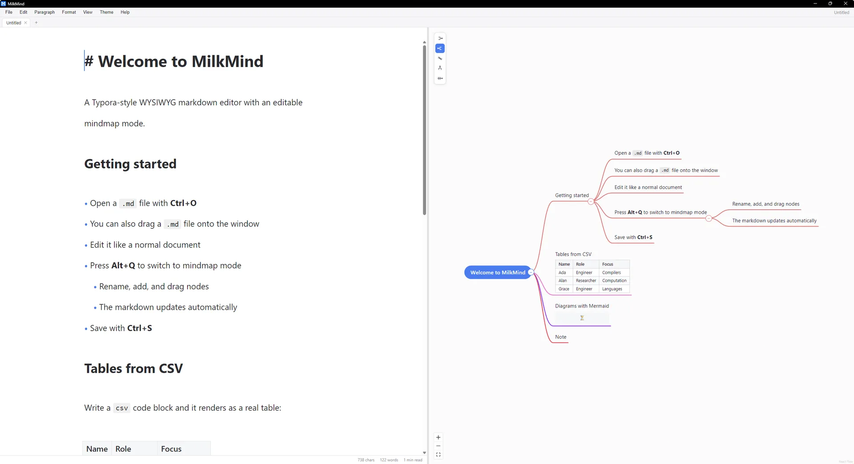This screenshot has height=464, width=854.
Task: Select the Welcome to MilkMind root node
Action: coord(498,272)
